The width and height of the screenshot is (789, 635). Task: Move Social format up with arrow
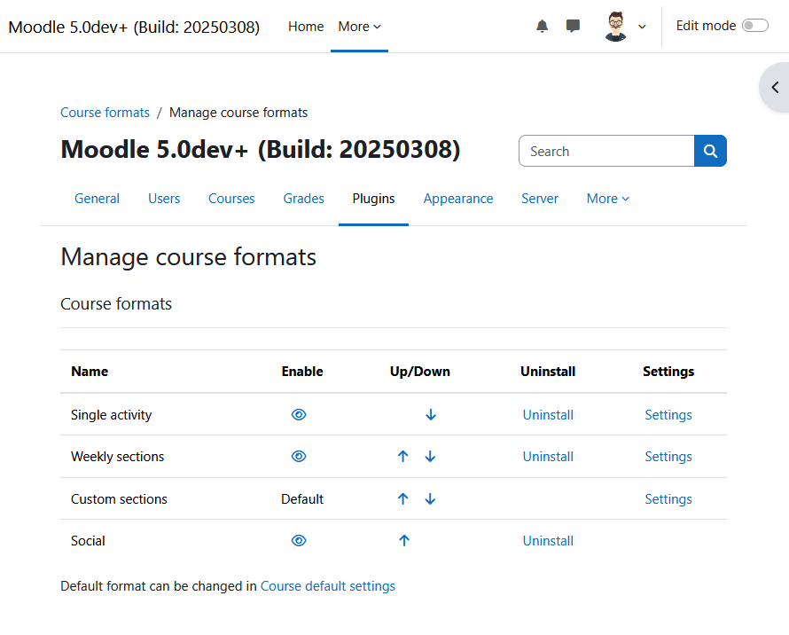pyautogui.click(x=404, y=540)
